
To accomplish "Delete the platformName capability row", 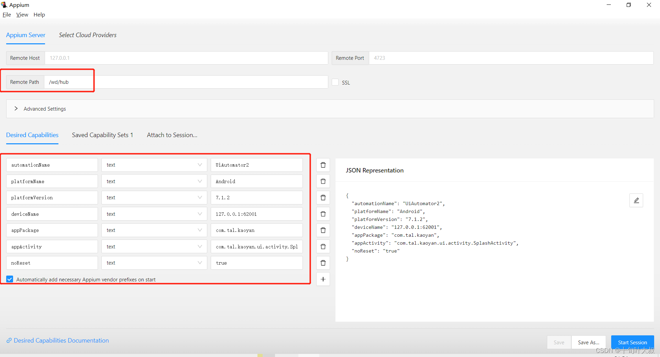I will tap(323, 181).
